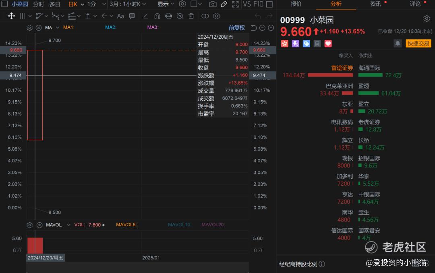Image resolution: width=435 pixels, height=273 pixels.
Task: Click the red volume bar
Action: tap(35, 246)
